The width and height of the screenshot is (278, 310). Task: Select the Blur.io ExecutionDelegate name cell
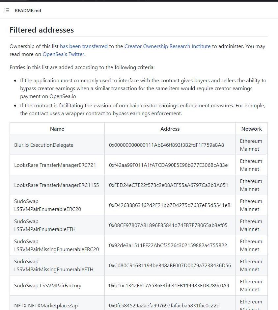click(x=44, y=145)
